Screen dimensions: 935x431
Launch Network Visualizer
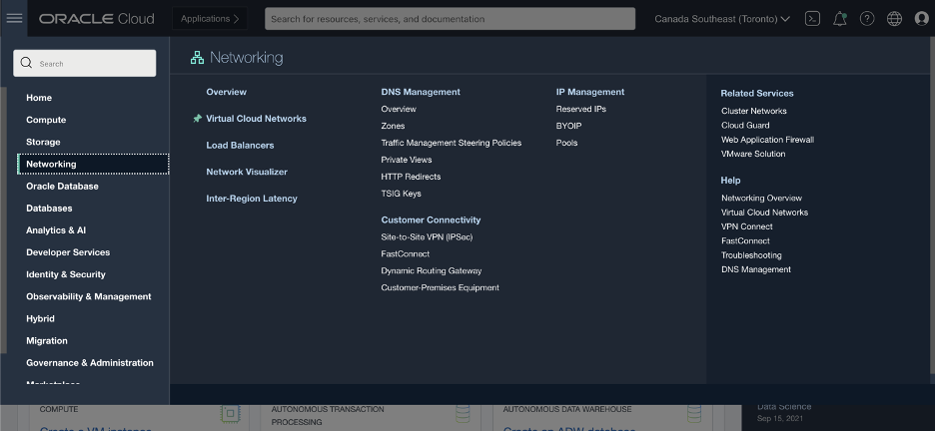pyautogui.click(x=247, y=172)
